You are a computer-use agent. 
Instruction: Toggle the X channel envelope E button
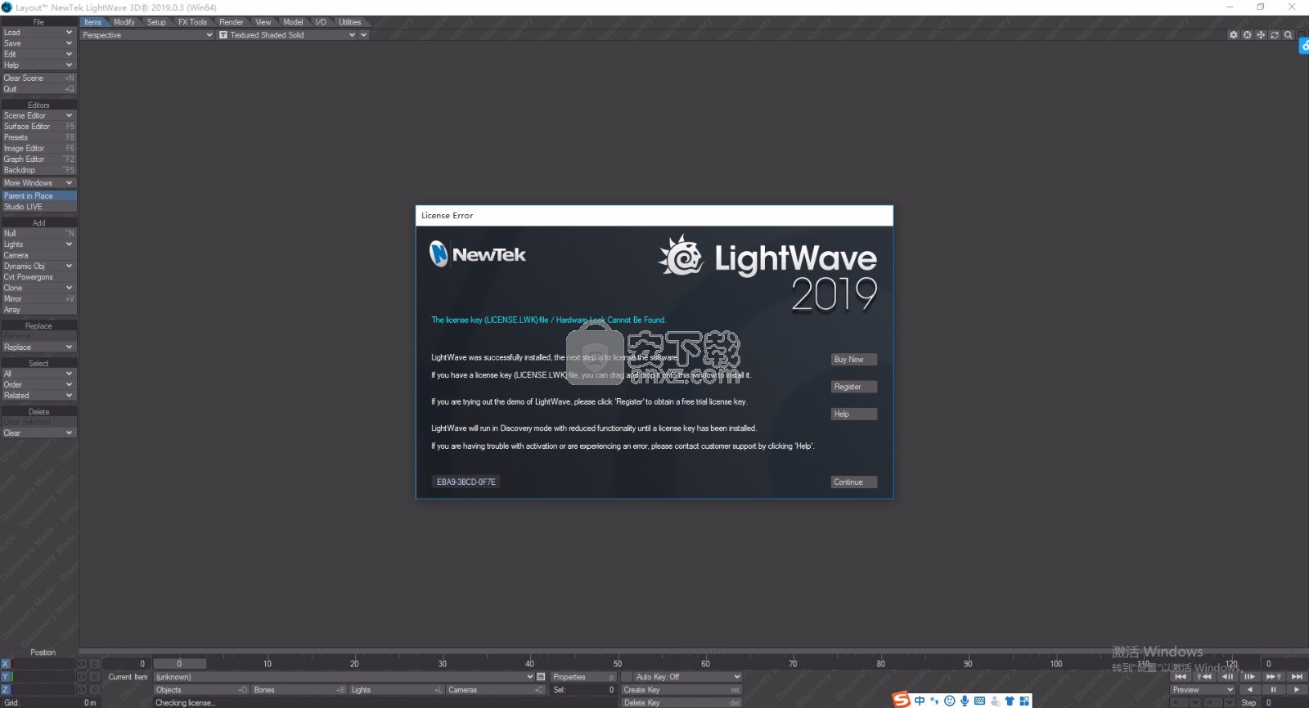point(95,664)
